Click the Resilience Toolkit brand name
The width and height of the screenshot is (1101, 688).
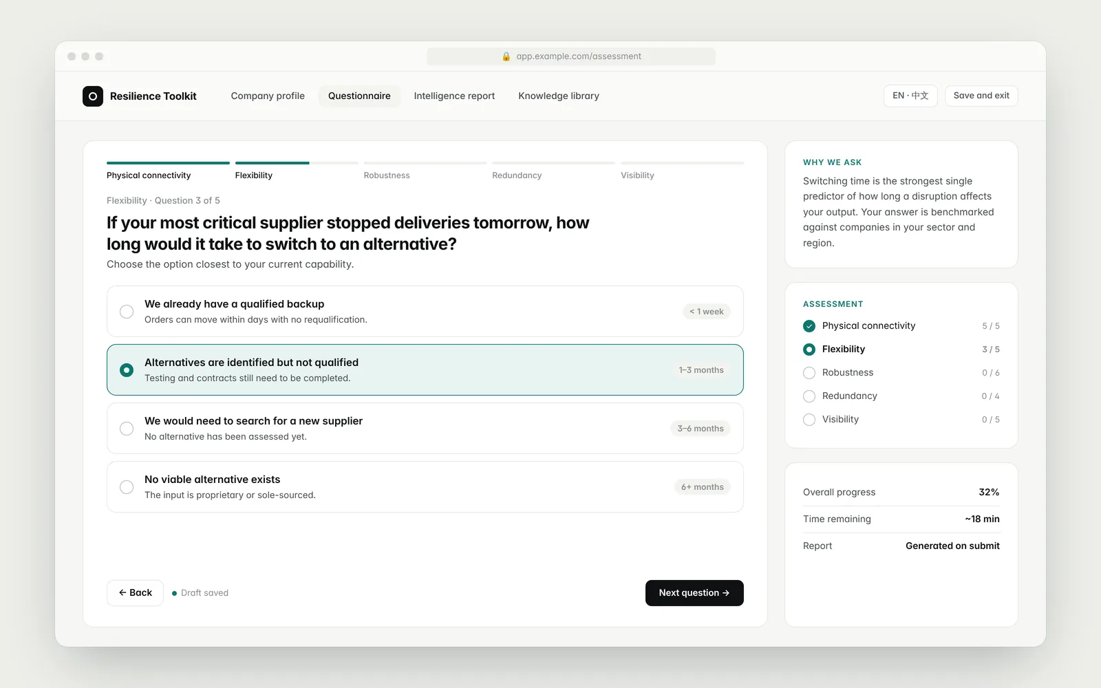153,96
